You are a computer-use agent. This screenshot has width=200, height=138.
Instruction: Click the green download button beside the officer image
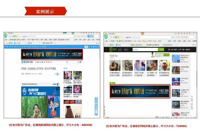167,55
